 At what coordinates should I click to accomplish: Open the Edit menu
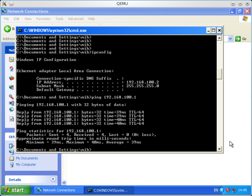pyautogui.click(x=16, y=19)
